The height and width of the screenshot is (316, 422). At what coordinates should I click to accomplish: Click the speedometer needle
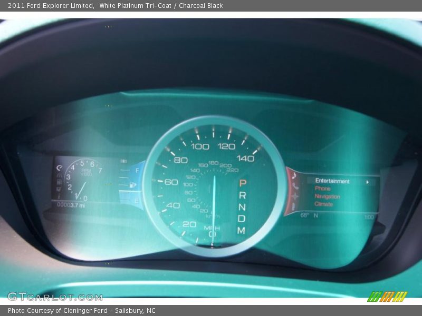[x=214, y=210]
